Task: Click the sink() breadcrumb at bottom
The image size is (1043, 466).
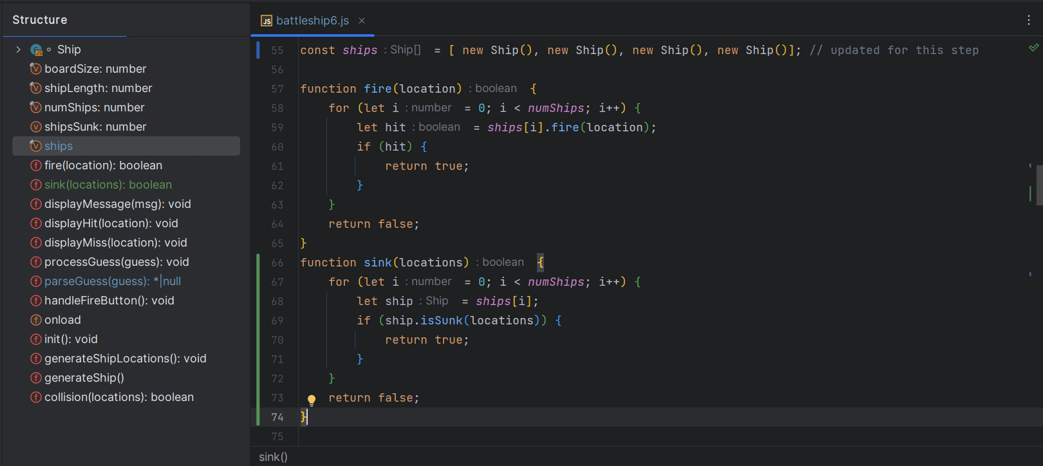Action: (x=273, y=456)
